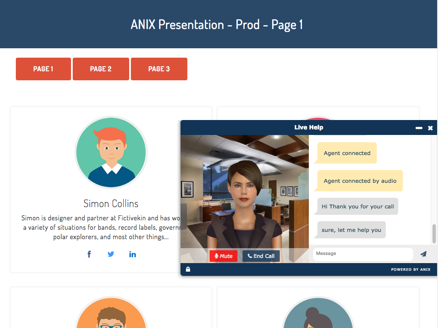The width and height of the screenshot is (438, 328).
Task: Click the lock icon in the Live Help footer
Action: (188, 269)
